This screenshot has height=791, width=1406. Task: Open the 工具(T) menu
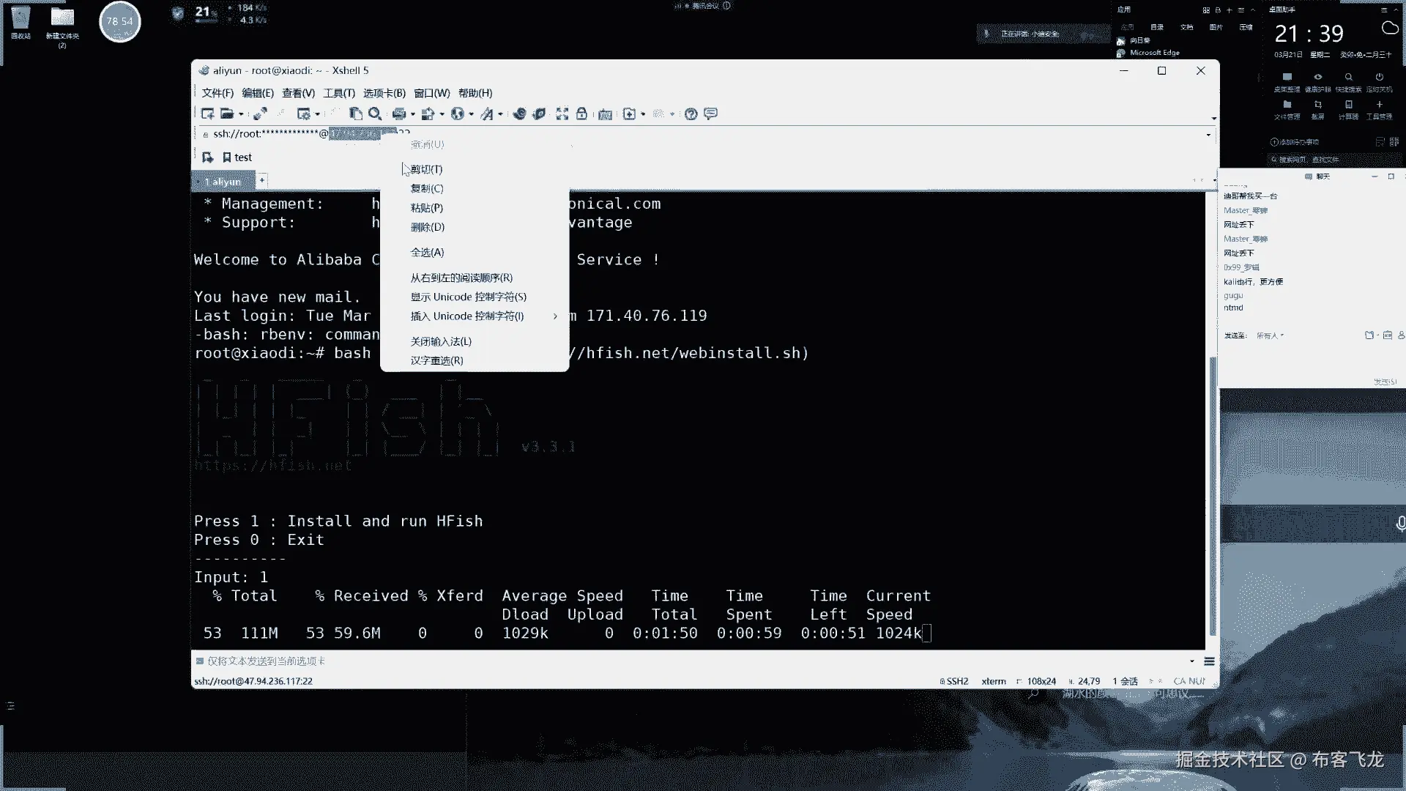click(339, 93)
